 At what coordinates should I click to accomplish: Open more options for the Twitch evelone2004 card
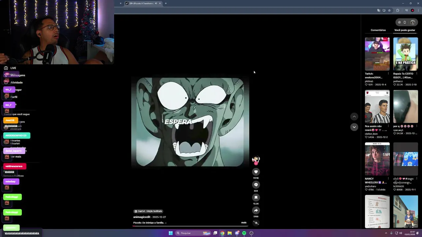pos(388,74)
